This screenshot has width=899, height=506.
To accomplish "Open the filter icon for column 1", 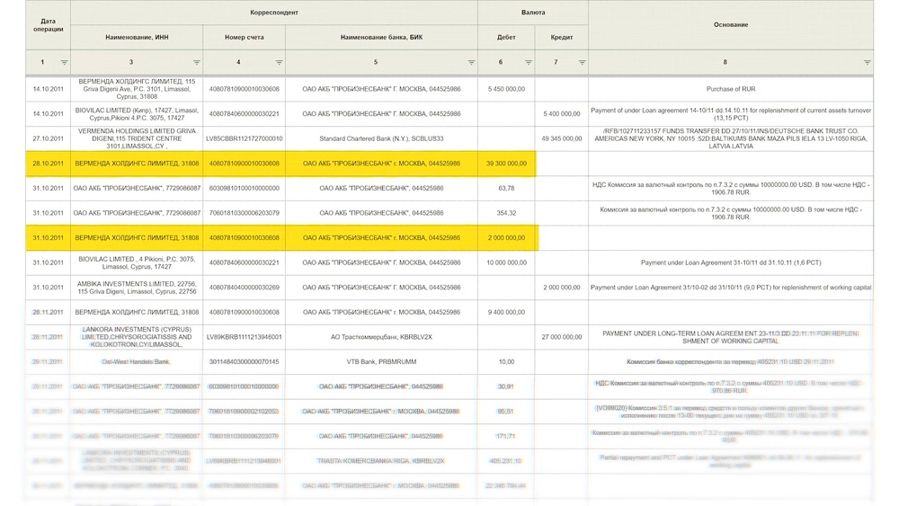I will (x=64, y=63).
